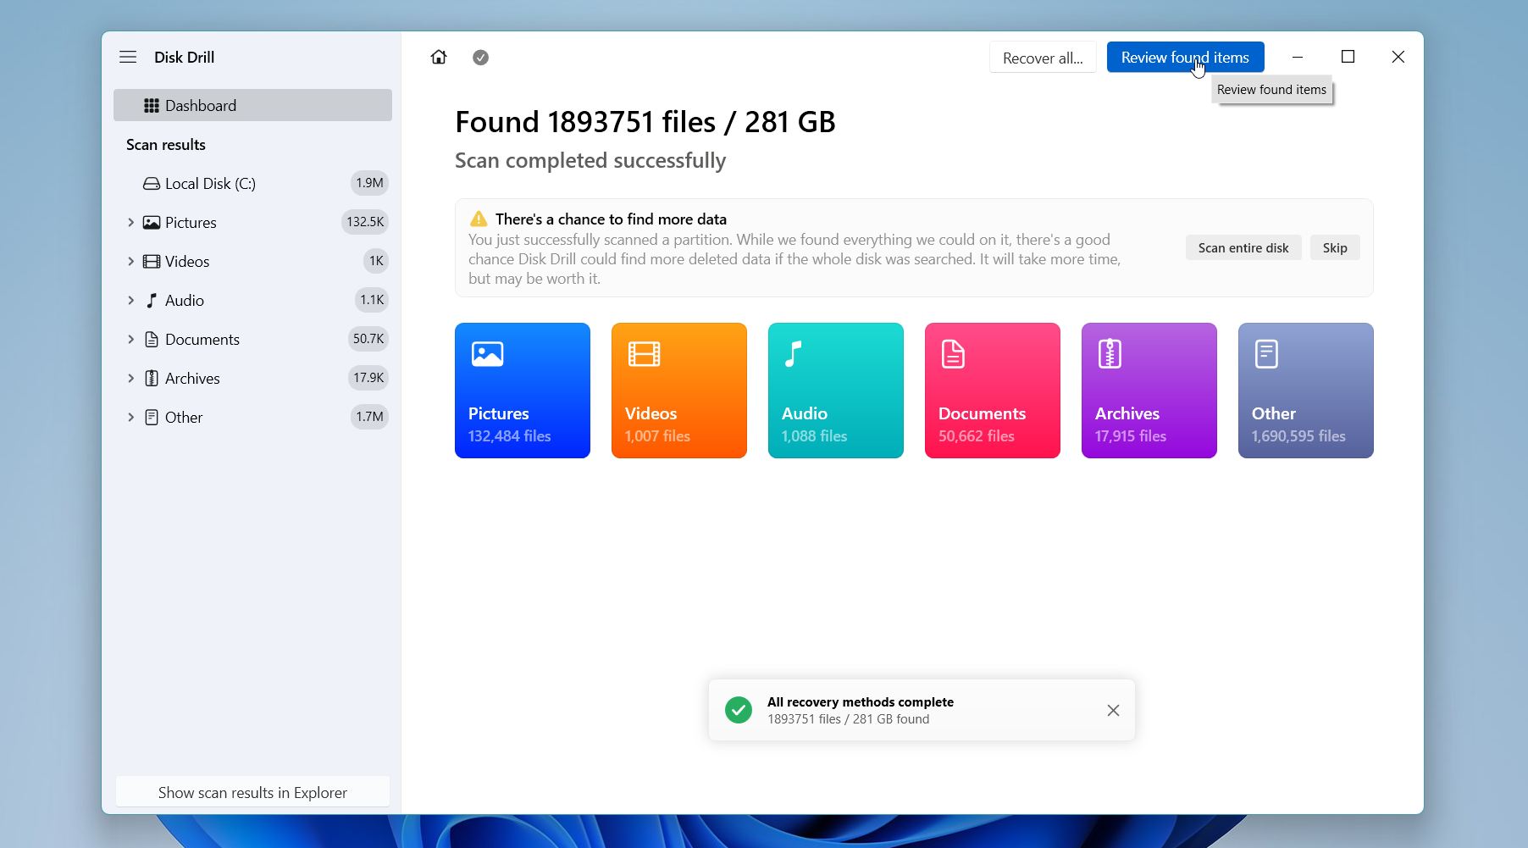Click the Other file icon in the sidebar
Screen dimensions: 1528x848
pyautogui.click(x=152, y=418)
